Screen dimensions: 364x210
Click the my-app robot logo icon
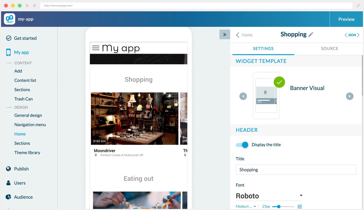pos(9,19)
